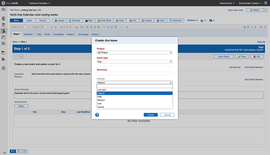Insert horizontal rule

[122, 27]
